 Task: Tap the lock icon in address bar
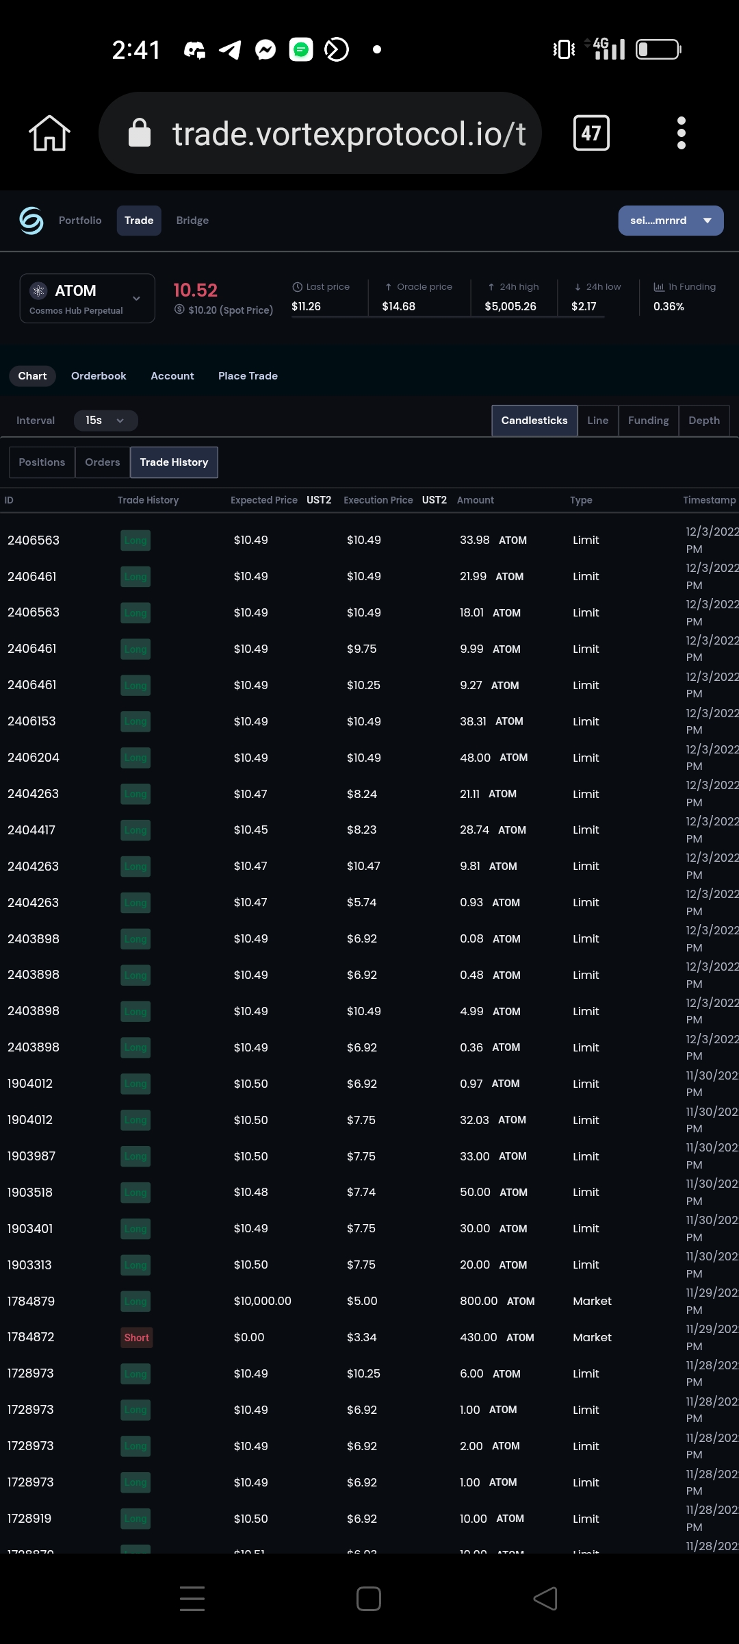click(x=140, y=133)
